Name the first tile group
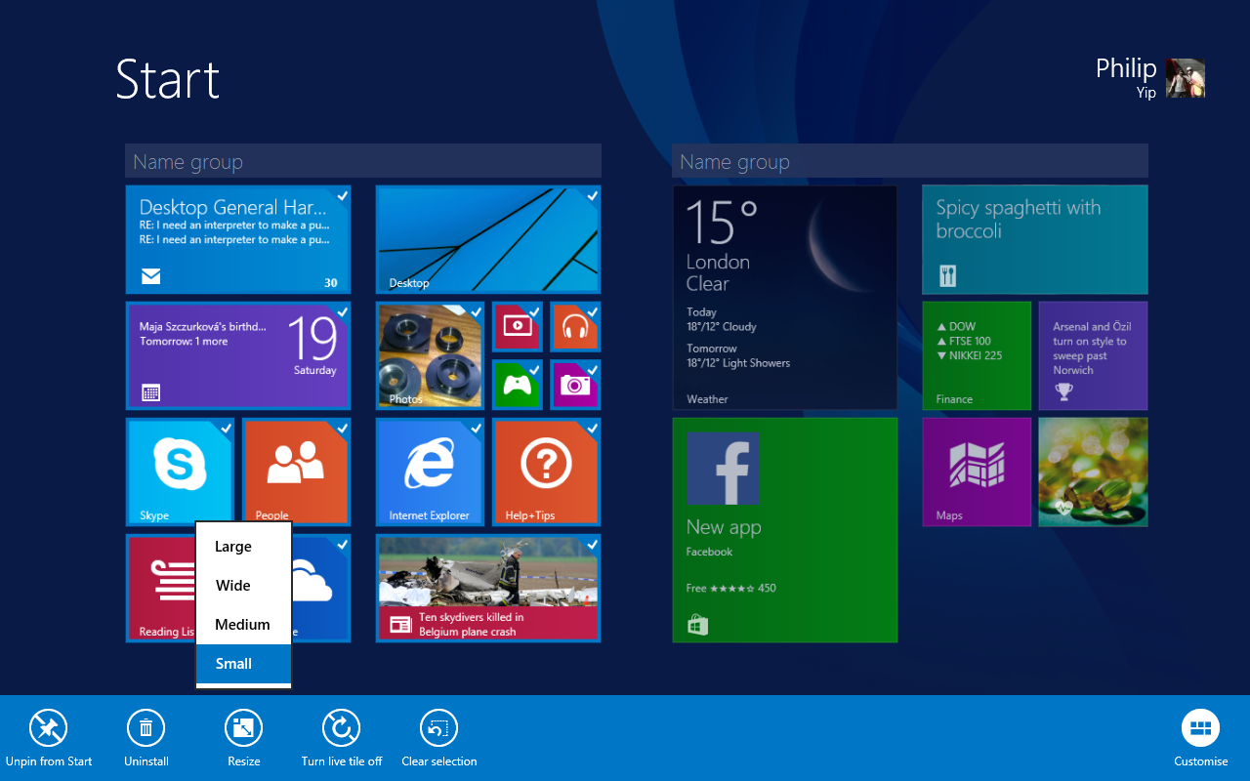Image resolution: width=1250 pixels, height=781 pixels. coord(363,161)
